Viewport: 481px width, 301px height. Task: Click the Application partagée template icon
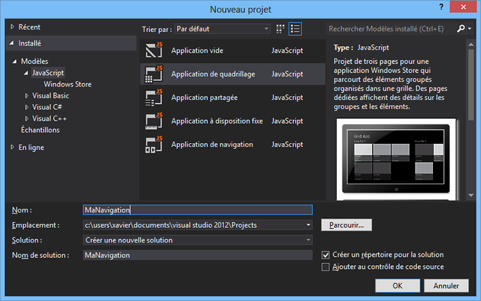(153, 98)
